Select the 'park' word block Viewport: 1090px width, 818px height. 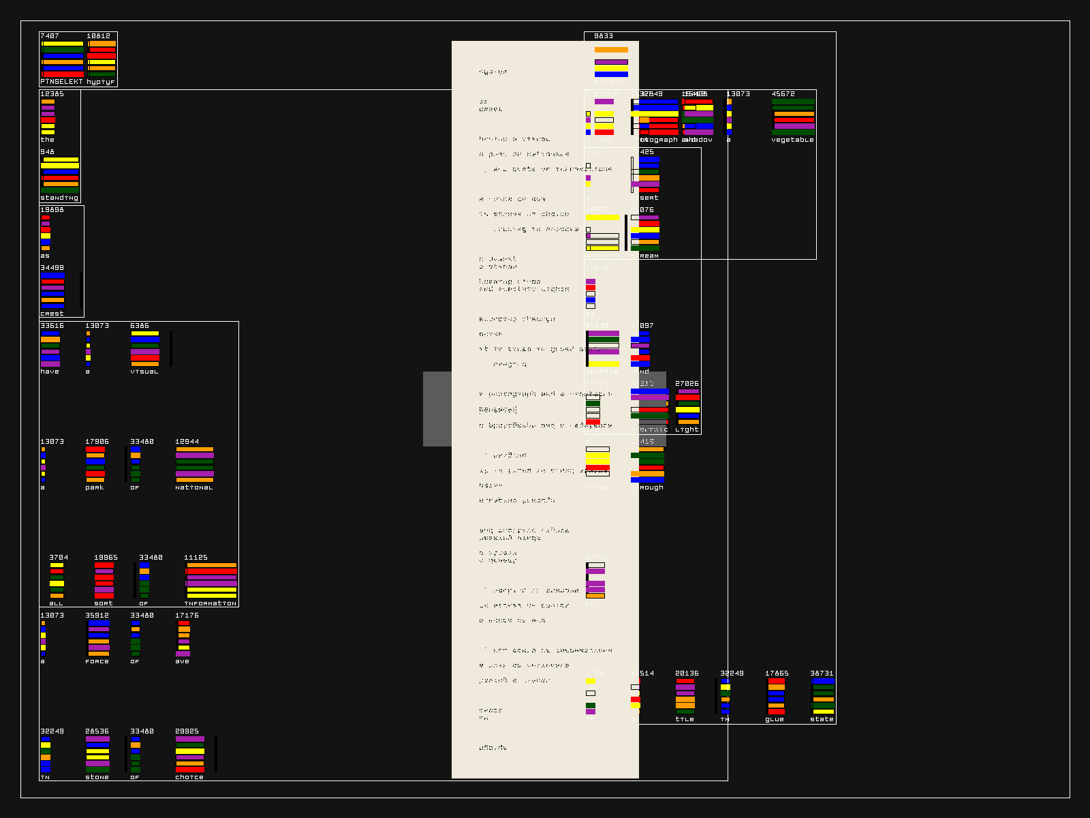click(x=95, y=465)
